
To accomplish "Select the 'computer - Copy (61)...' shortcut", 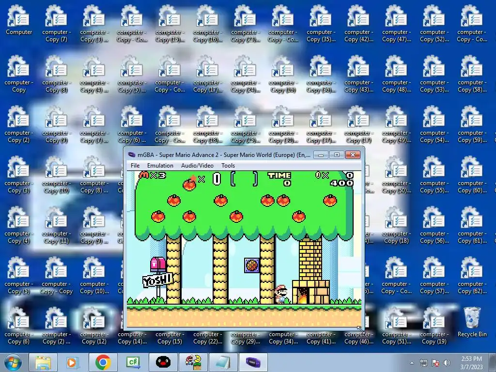I will click(x=472, y=225).
